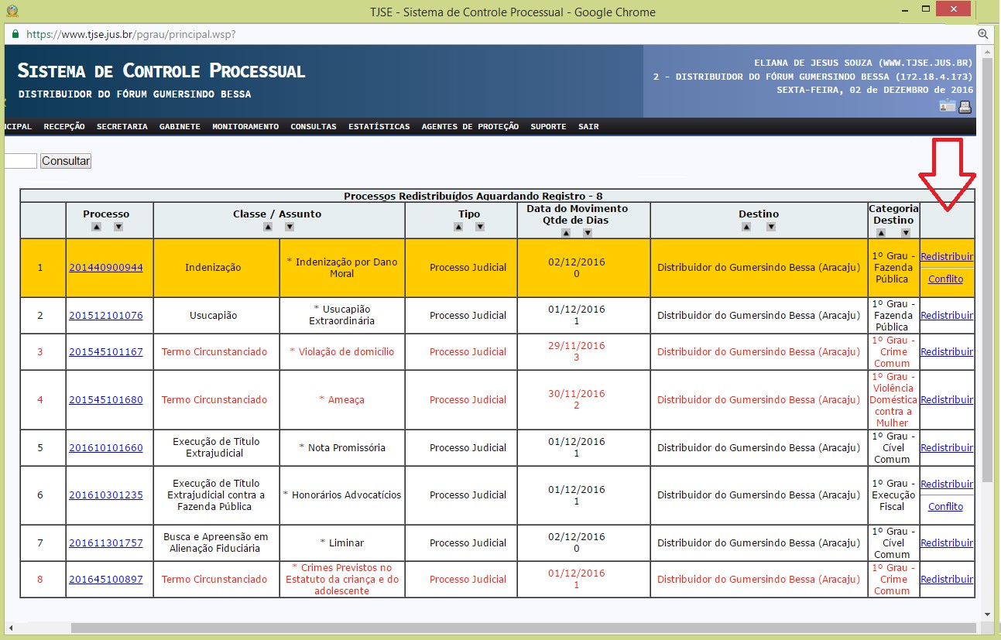Click the horizontal scrollbar at page bottom
The width and height of the screenshot is (1001, 640).
tap(465, 628)
